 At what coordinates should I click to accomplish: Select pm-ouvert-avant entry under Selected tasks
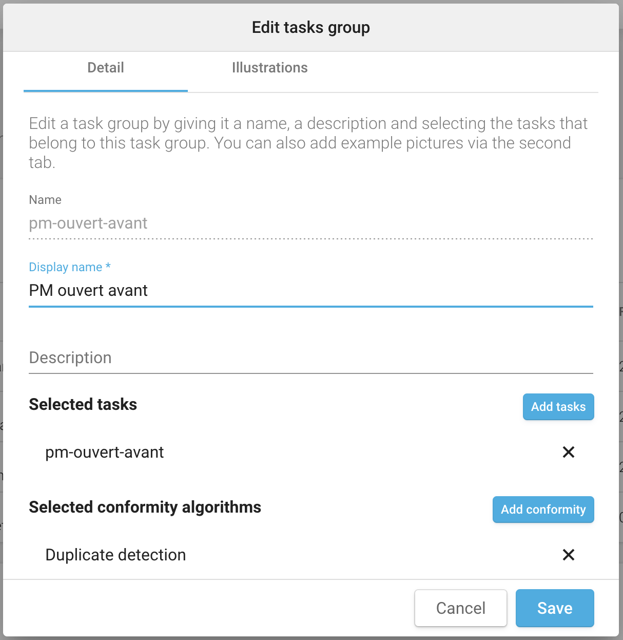click(105, 453)
